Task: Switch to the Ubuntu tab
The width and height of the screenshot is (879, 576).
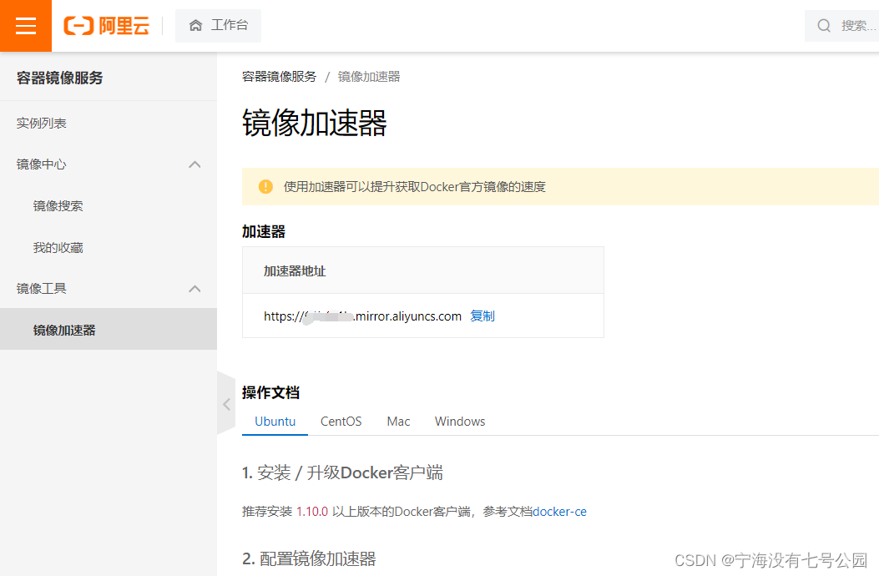Action: tap(275, 422)
